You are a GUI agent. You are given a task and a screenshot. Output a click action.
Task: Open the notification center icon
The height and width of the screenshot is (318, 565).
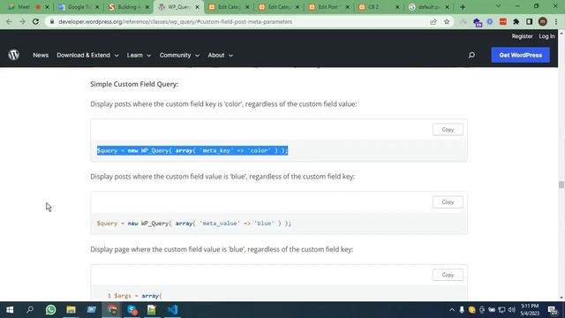[x=552, y=310]
